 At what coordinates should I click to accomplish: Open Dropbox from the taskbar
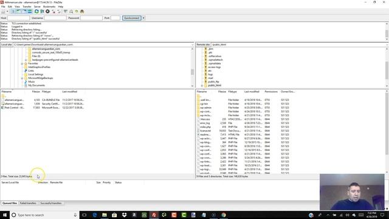coord(124,215)
